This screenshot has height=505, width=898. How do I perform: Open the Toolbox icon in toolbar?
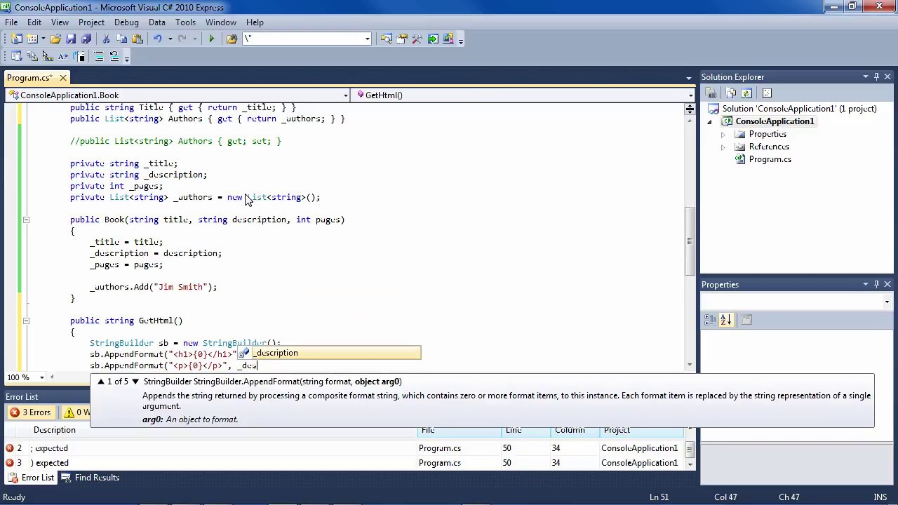pos(417,39)
